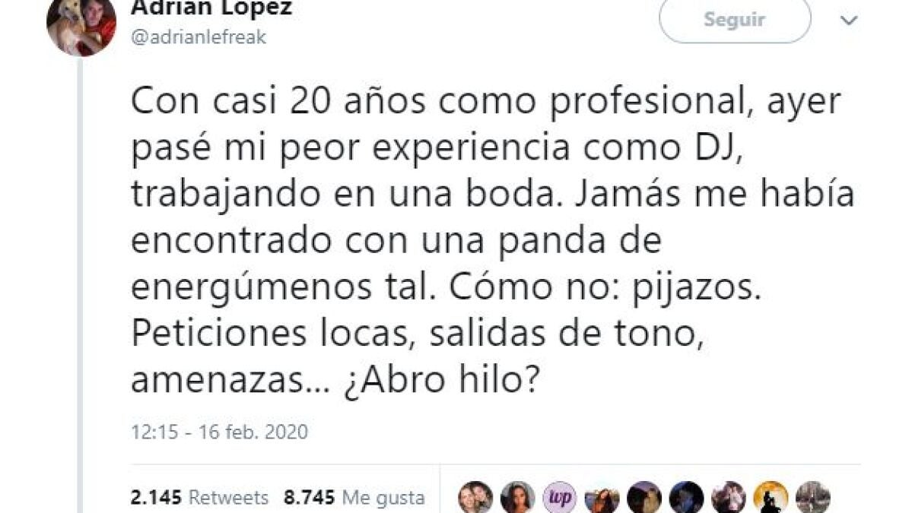
Task: Click the second liker avatar of a long-haired woman
Action: coord(518,497)
